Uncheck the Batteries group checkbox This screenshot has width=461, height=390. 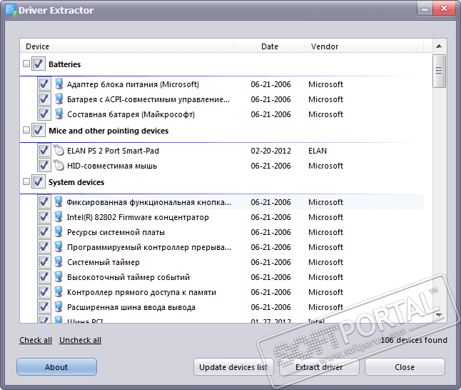pos(39,64)
